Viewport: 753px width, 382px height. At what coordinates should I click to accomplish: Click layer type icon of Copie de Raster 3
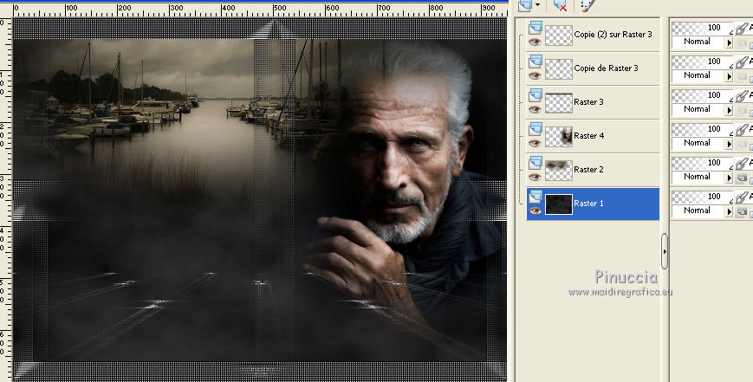click(x=535, y=62)
